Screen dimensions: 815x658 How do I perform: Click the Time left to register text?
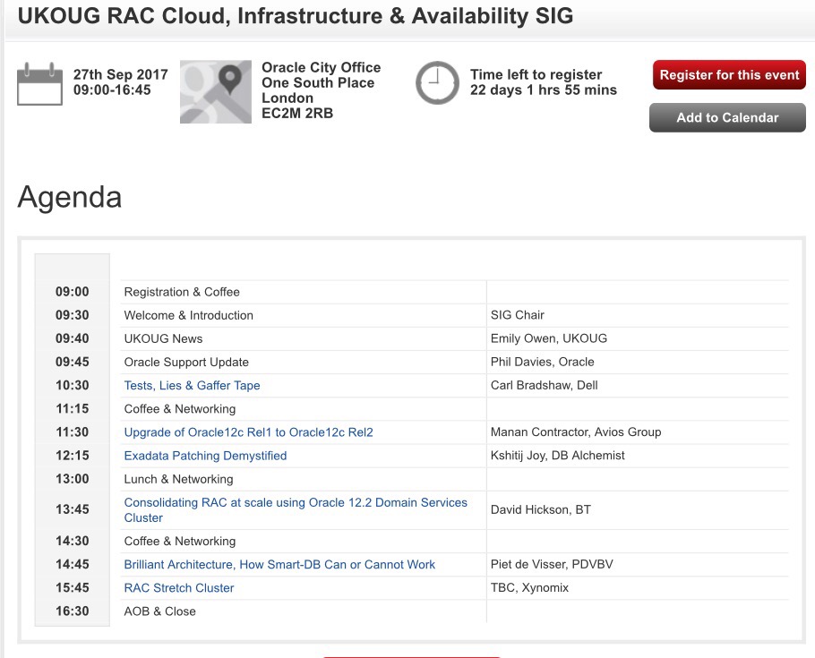[x=536, y=75]
